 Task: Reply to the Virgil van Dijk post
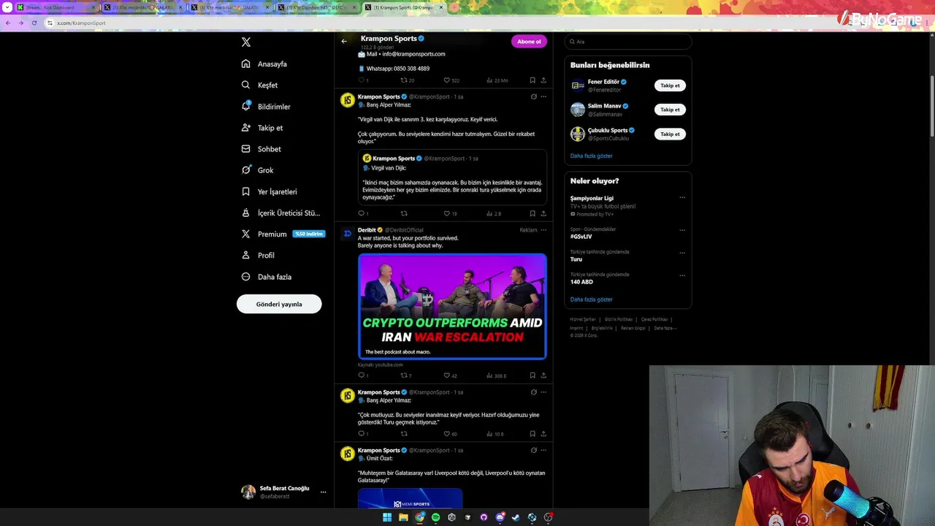tap(361, 213)
